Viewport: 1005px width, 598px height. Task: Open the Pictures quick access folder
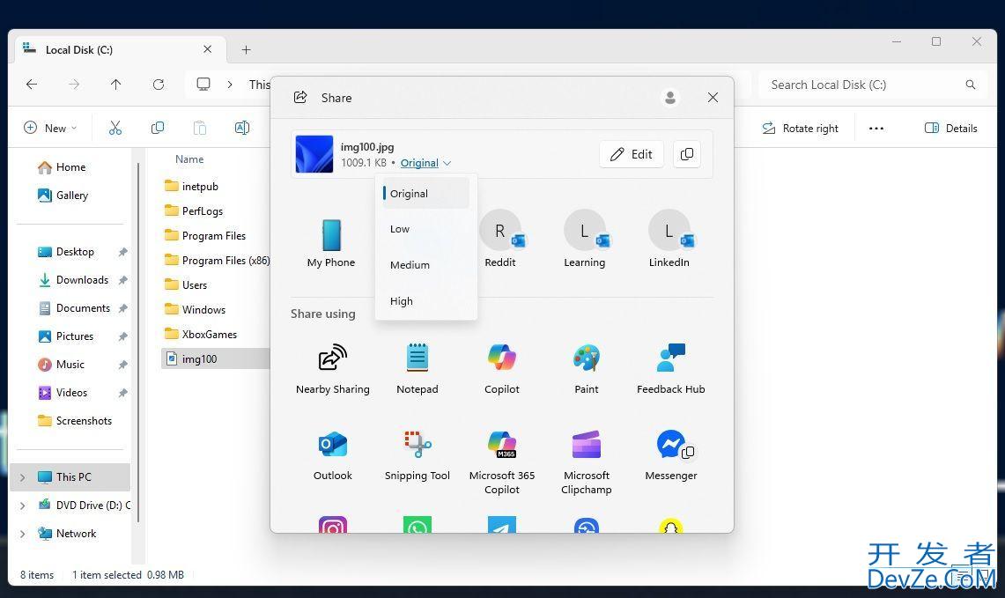point(66,336)
